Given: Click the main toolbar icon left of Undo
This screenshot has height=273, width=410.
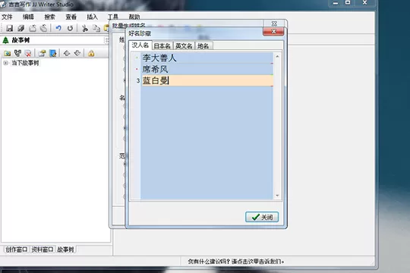Looking at the screenshot, I should (44, 28).
